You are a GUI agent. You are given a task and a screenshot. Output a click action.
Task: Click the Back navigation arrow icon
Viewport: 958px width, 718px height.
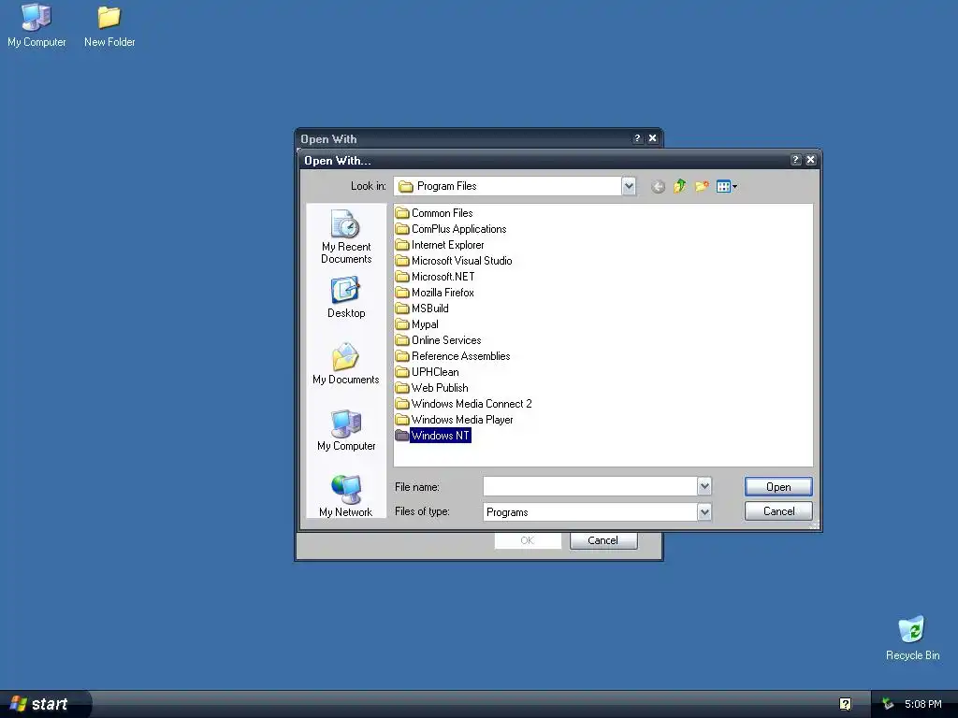pyautogui.click(x=658, y=187)
